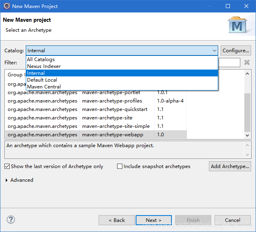Proceed with the Next button
Screen dimensions: 256x232
[x=154, y=220]
